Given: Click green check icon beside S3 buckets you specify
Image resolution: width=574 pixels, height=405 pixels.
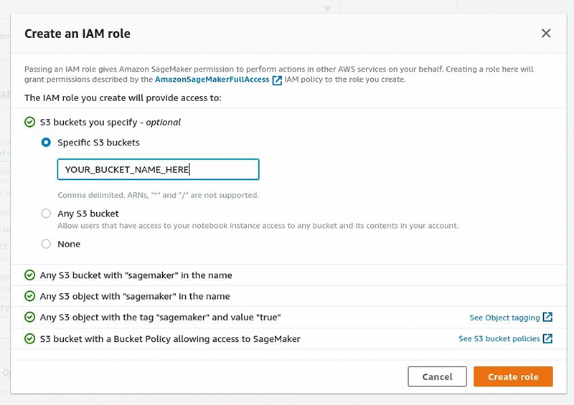Looking at the screenshot, I should coord(29,122).
